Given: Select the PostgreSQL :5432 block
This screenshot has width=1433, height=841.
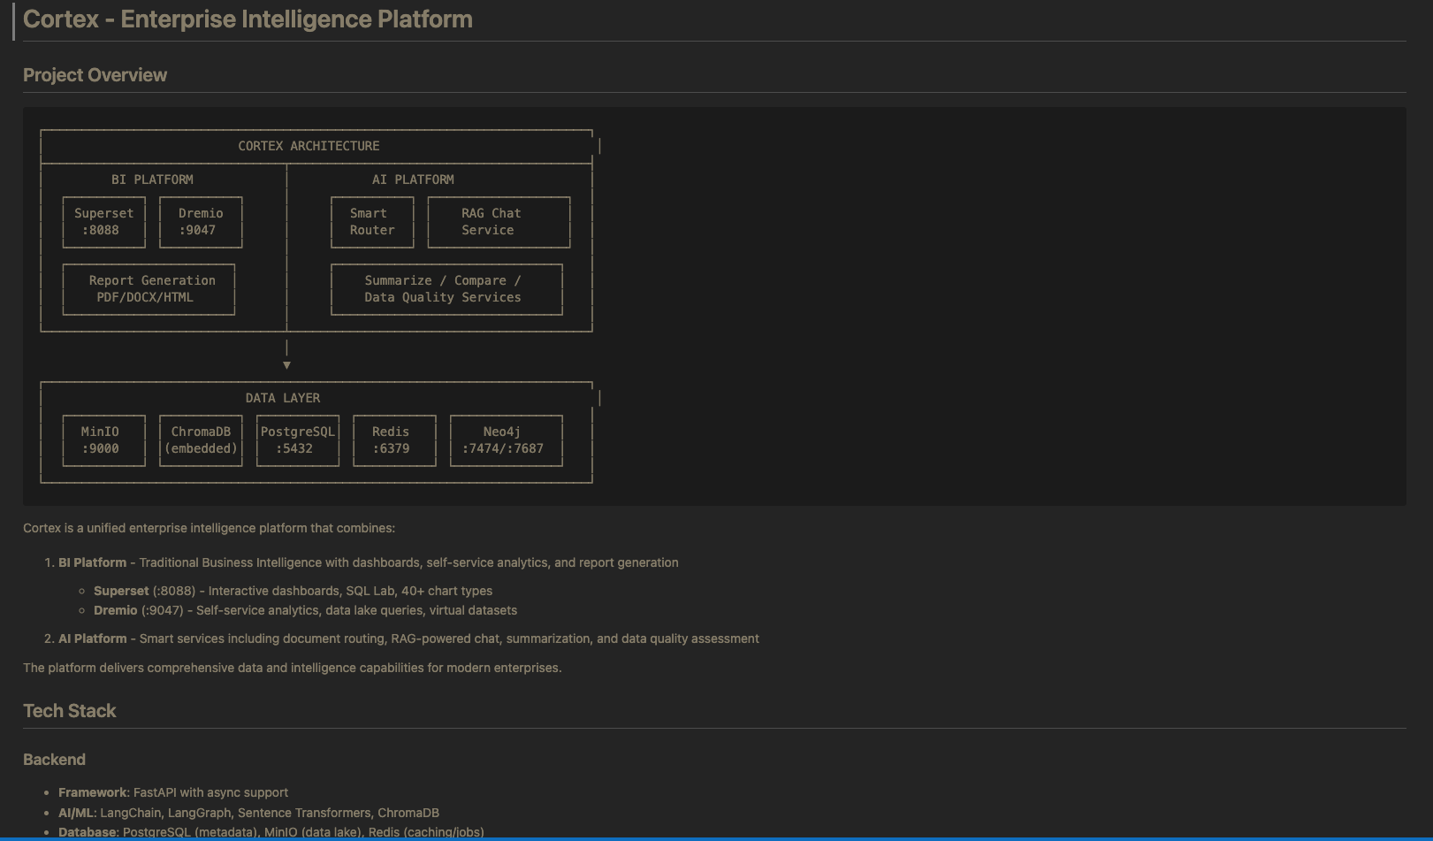Looking at the screenshot, I should click(x=297, y=440).
